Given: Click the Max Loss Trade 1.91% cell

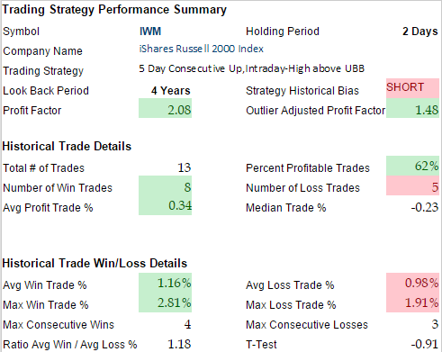Looking at the screenshot, I should (x=412, y=302).
